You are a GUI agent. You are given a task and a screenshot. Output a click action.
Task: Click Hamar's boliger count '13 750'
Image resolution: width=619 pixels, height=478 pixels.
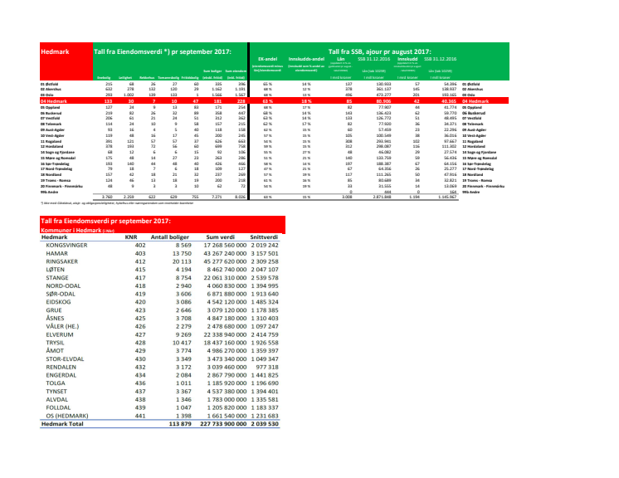point(182,253)
